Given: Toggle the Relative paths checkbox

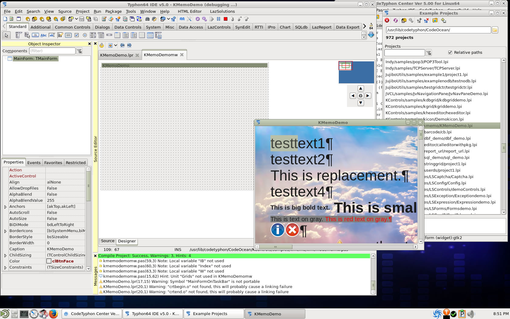Looking at the screenshot, I should 450,53.
